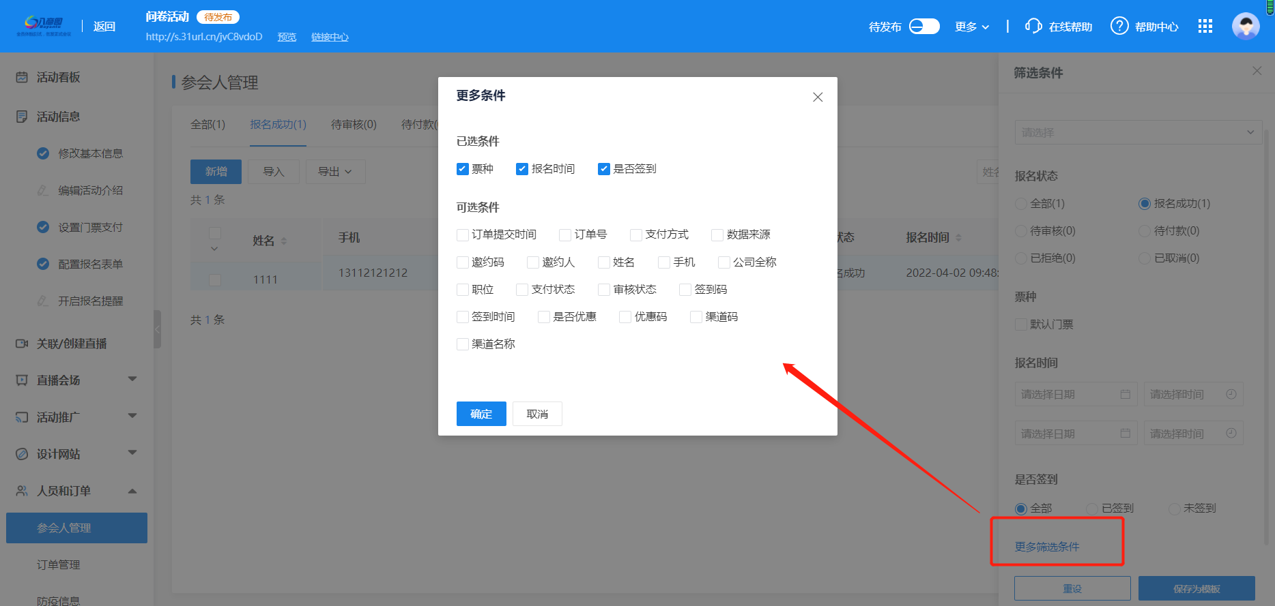
Task: Click the 活动推广 sidebar icon
Action: [x=22, y=417]
